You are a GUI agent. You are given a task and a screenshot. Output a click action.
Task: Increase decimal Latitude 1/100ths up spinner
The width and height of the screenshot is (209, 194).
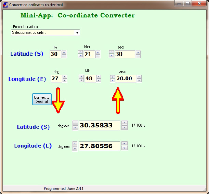point(125,123)
